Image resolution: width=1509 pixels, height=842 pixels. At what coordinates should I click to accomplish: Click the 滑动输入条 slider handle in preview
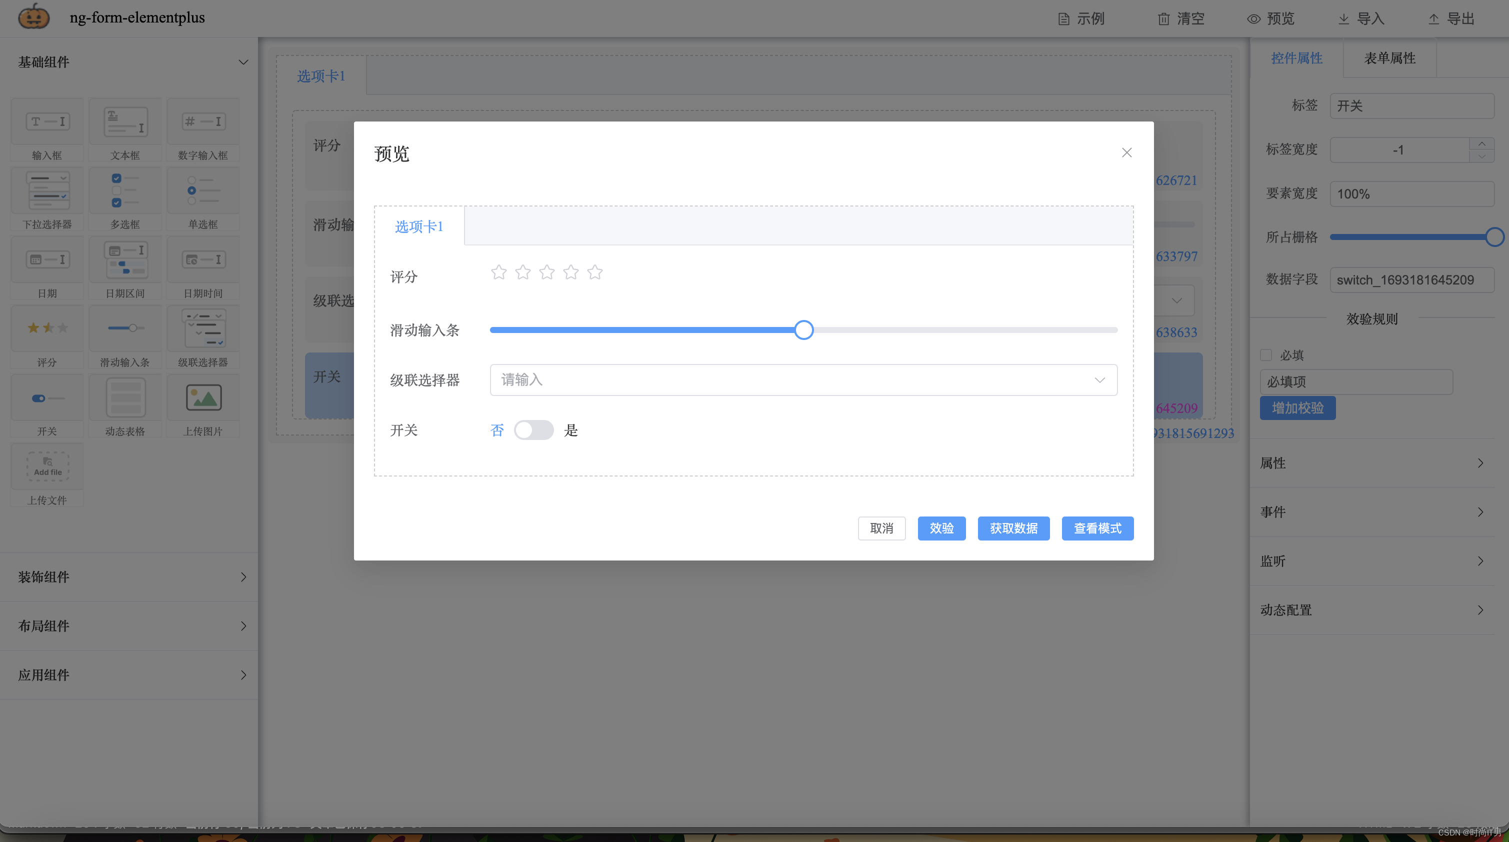(803, 330)
